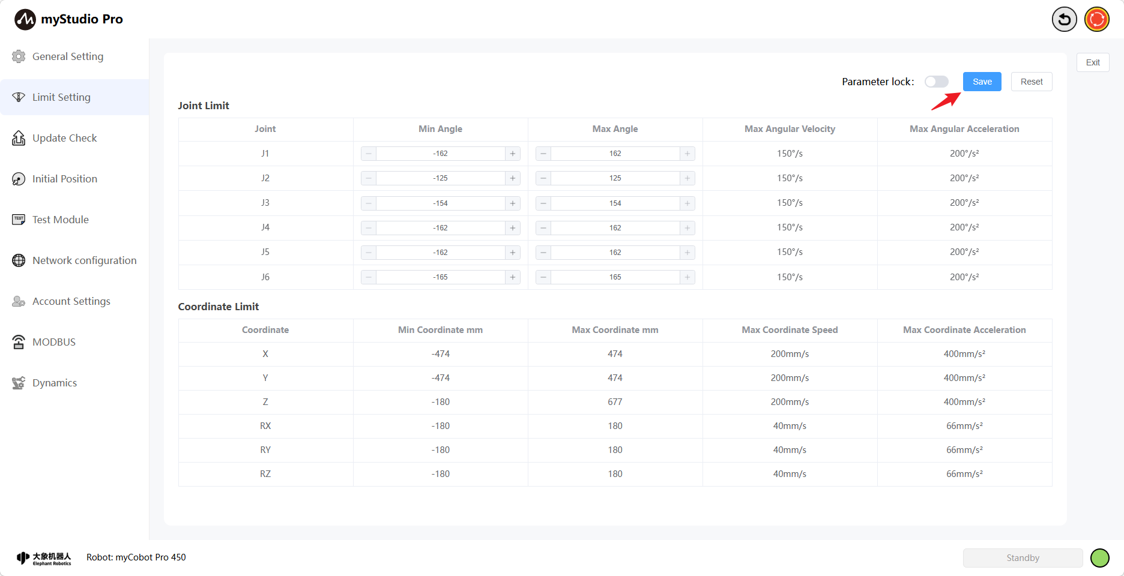Image resolution: width=1124 pixels, height=576 pixels.
Task: Click the Dynamics robot arm icon
Action: pyautogui.click(x=19, y=383)
